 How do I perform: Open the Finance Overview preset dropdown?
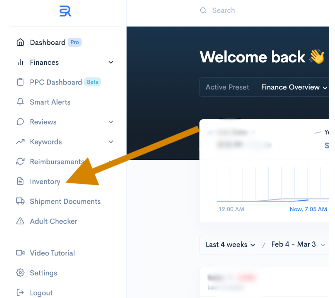[293, 87]
